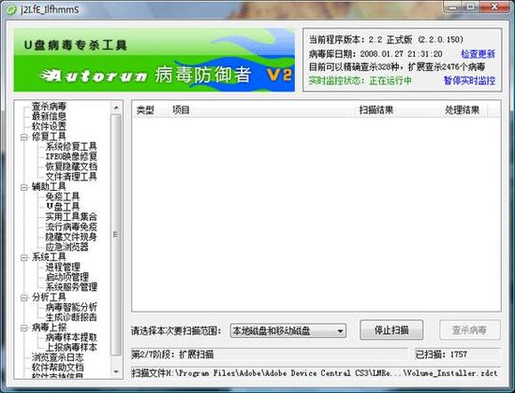Select 免疫工具 in the tree
The width and height of the screenshot is (515, 393).
pos(63,196)
